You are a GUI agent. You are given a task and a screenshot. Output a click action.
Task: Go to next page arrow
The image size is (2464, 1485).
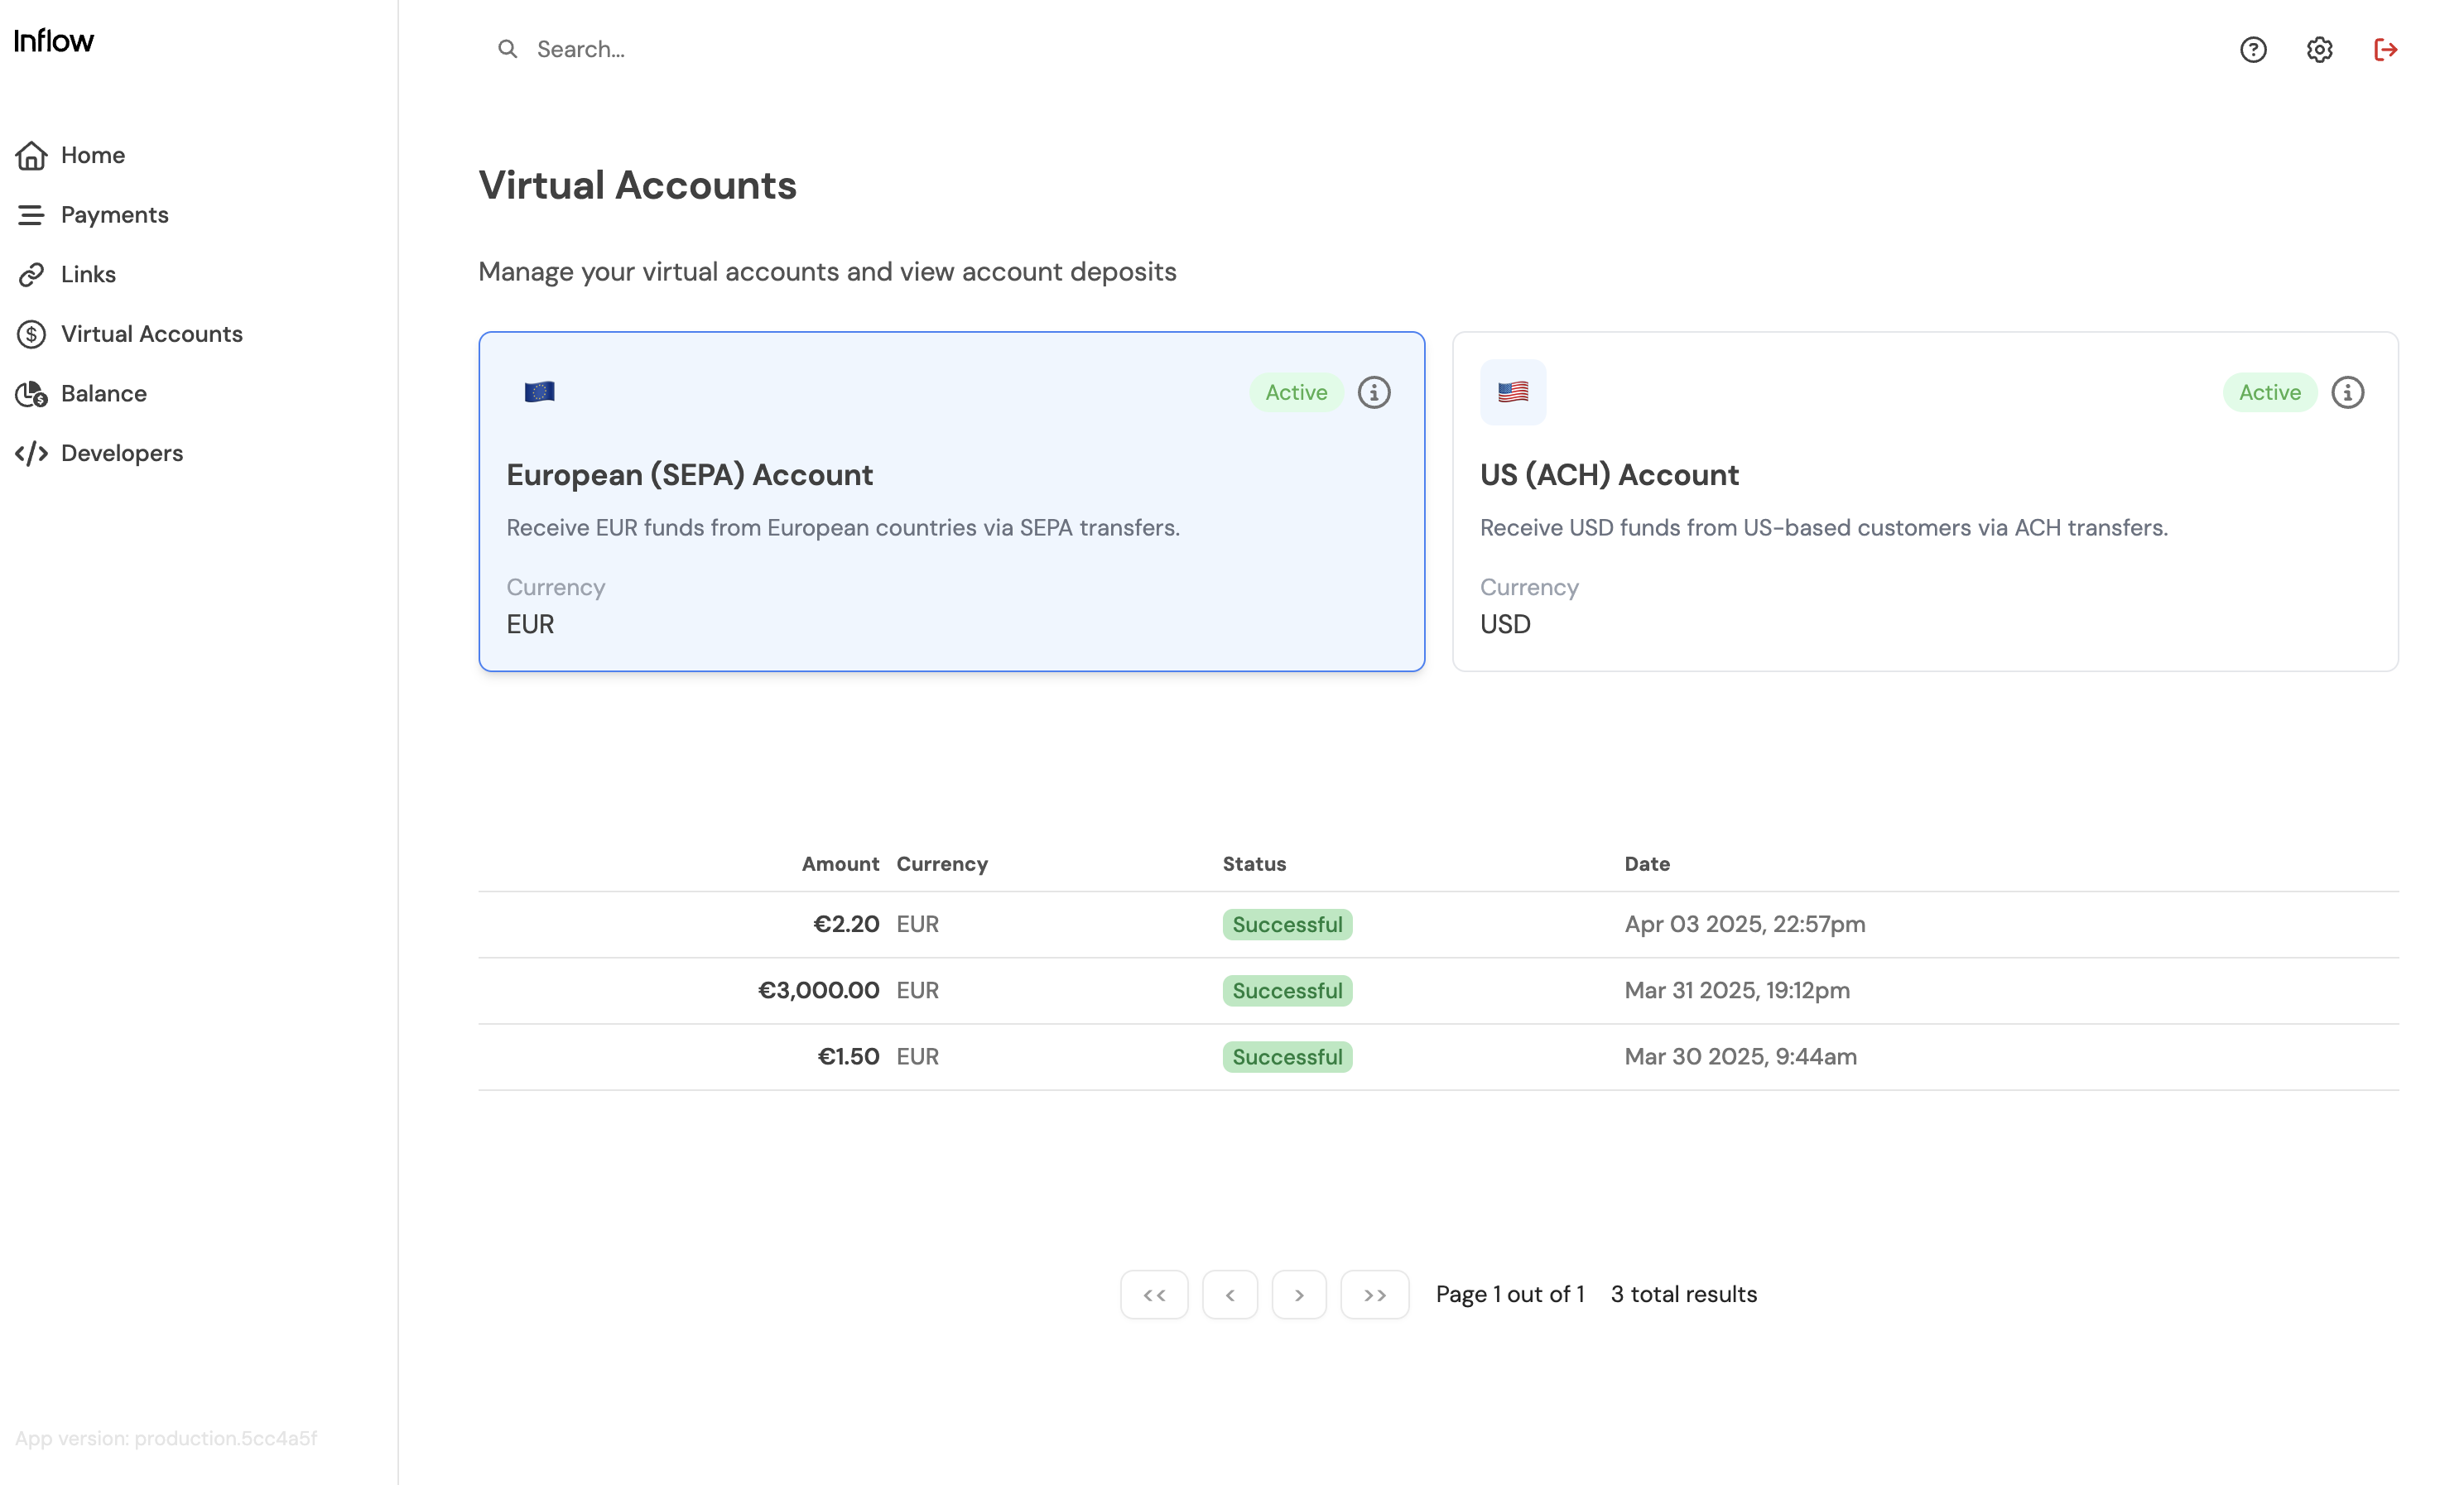[x=1299, y=1294]
